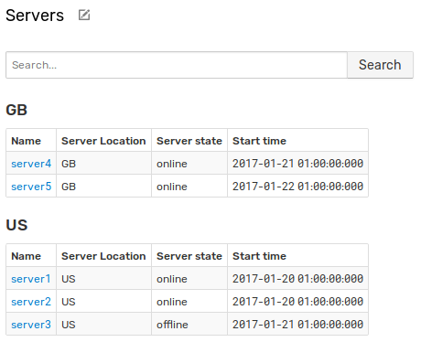Click the US group heading
The height and width of the screenshot is (342, 421).
coord(16,225)
